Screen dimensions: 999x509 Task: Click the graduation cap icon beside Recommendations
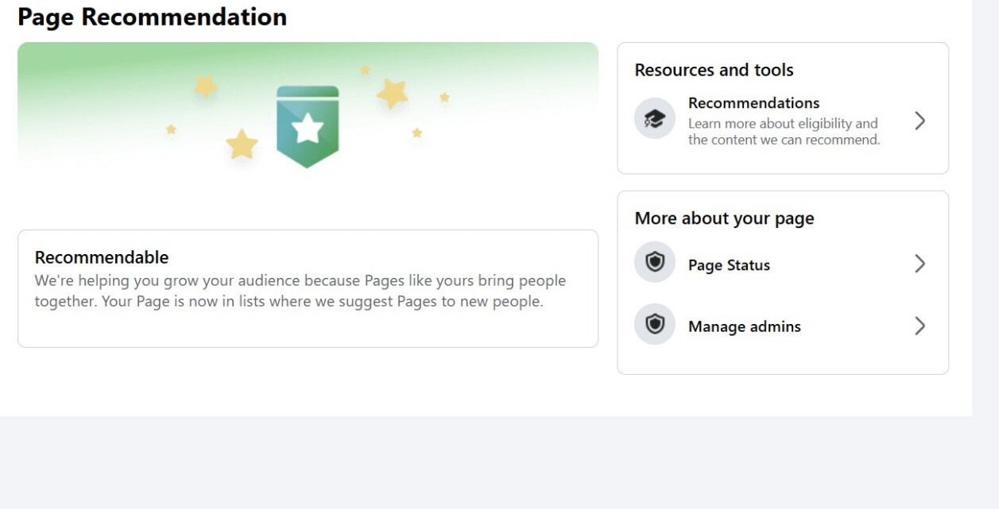654,119
